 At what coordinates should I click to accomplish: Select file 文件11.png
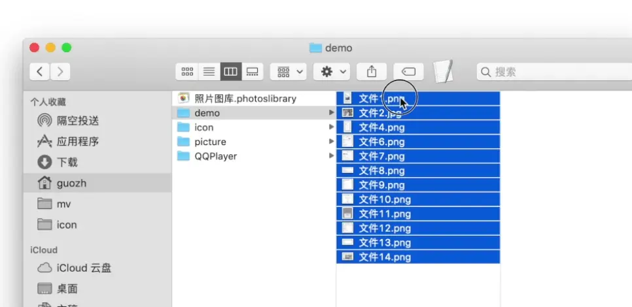(x=418, y=214)
